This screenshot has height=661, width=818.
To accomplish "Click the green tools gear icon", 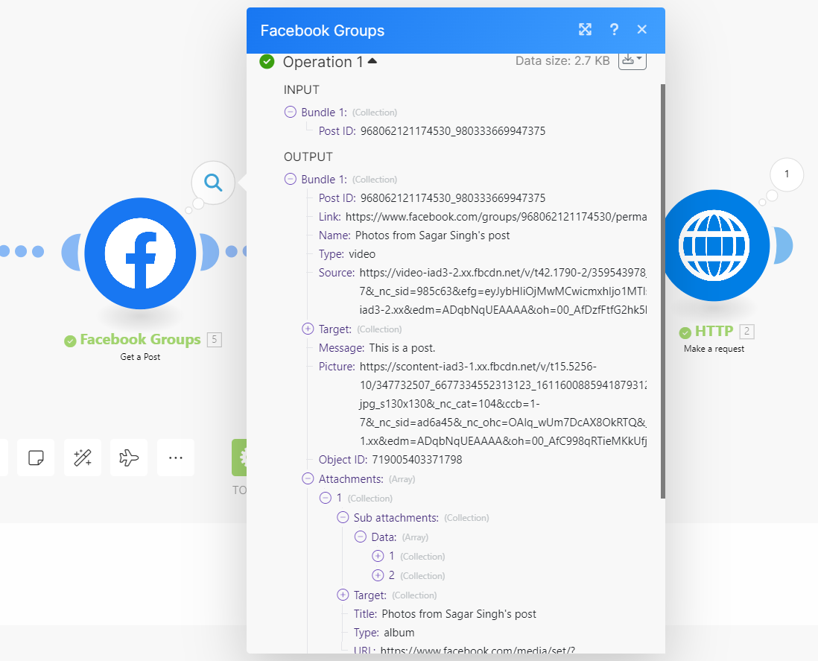I will pos(239,458).
